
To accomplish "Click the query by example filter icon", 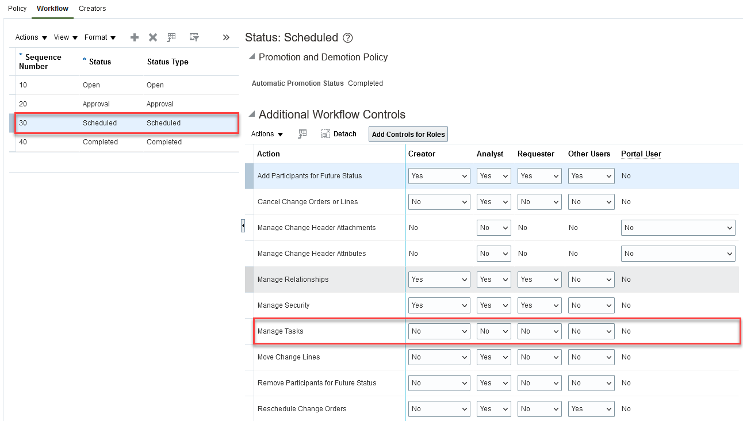I will (194, 37).
